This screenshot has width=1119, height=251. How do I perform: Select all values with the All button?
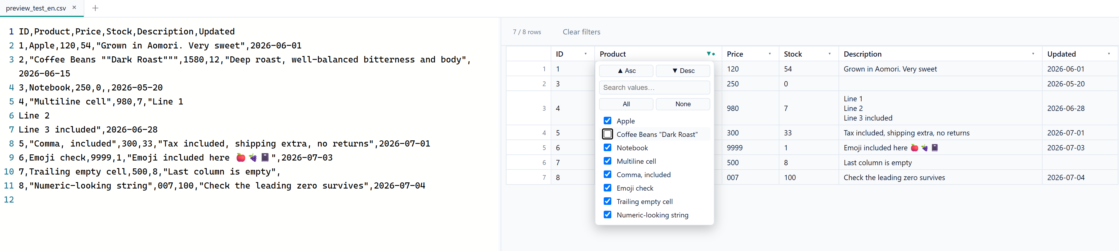tap(626, 104)
